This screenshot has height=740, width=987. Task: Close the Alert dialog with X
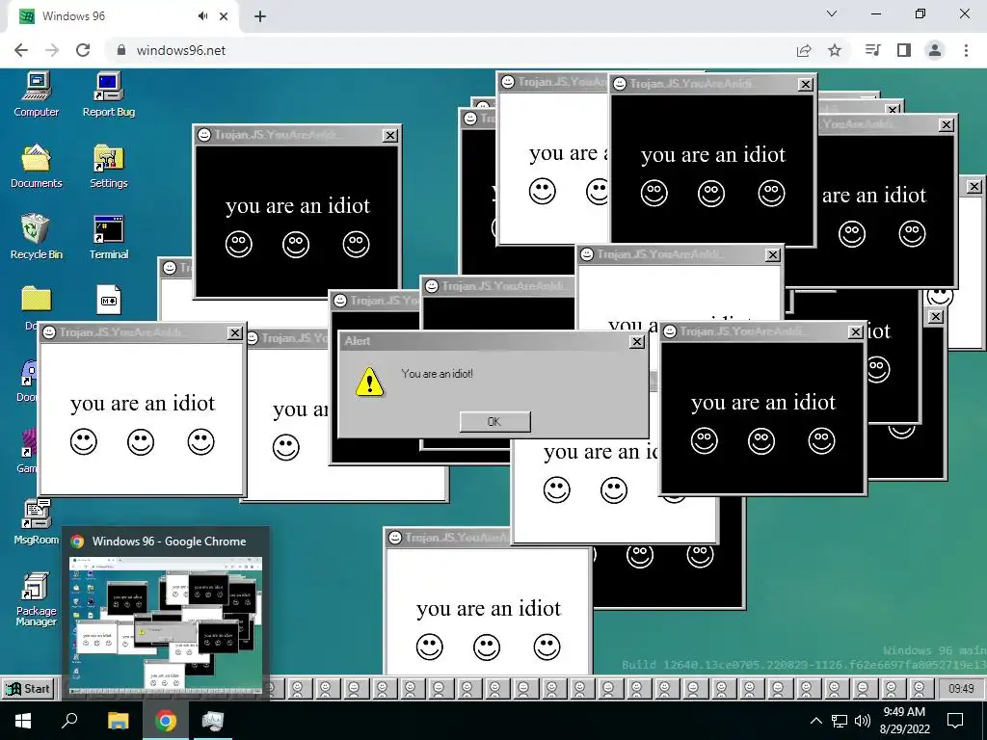(x=637, y=342)
